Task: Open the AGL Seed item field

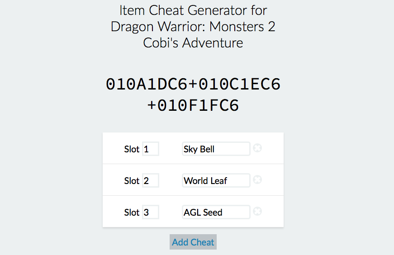Action: 216,212
